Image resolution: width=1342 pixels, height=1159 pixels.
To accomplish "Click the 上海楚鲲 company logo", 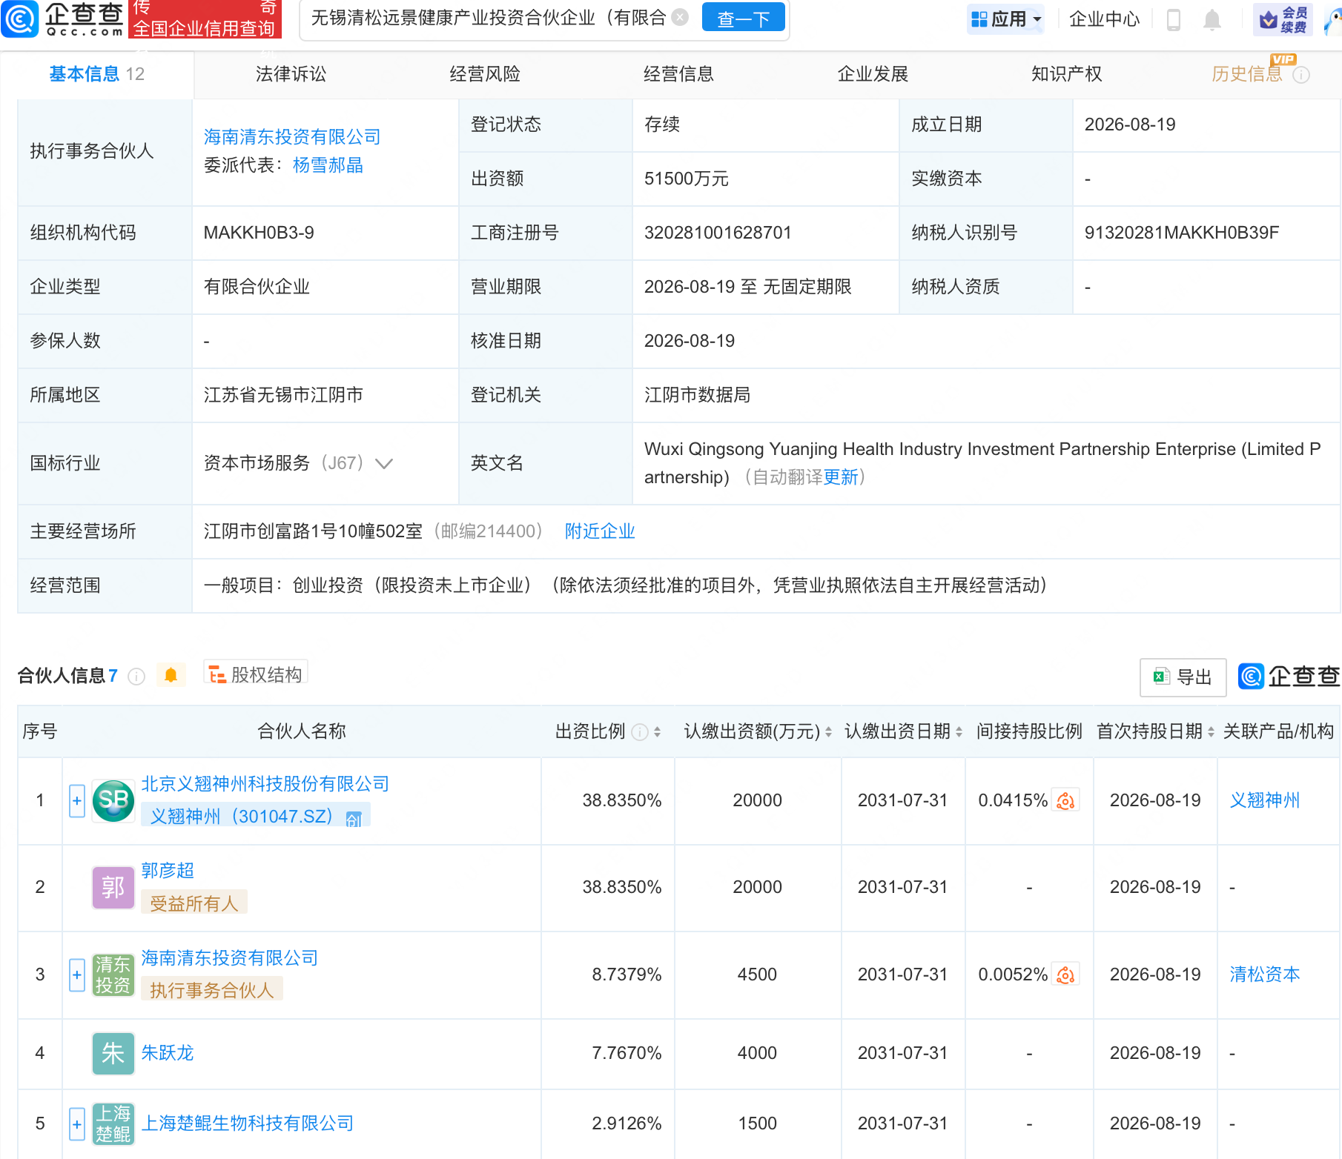I will 113,1124.
